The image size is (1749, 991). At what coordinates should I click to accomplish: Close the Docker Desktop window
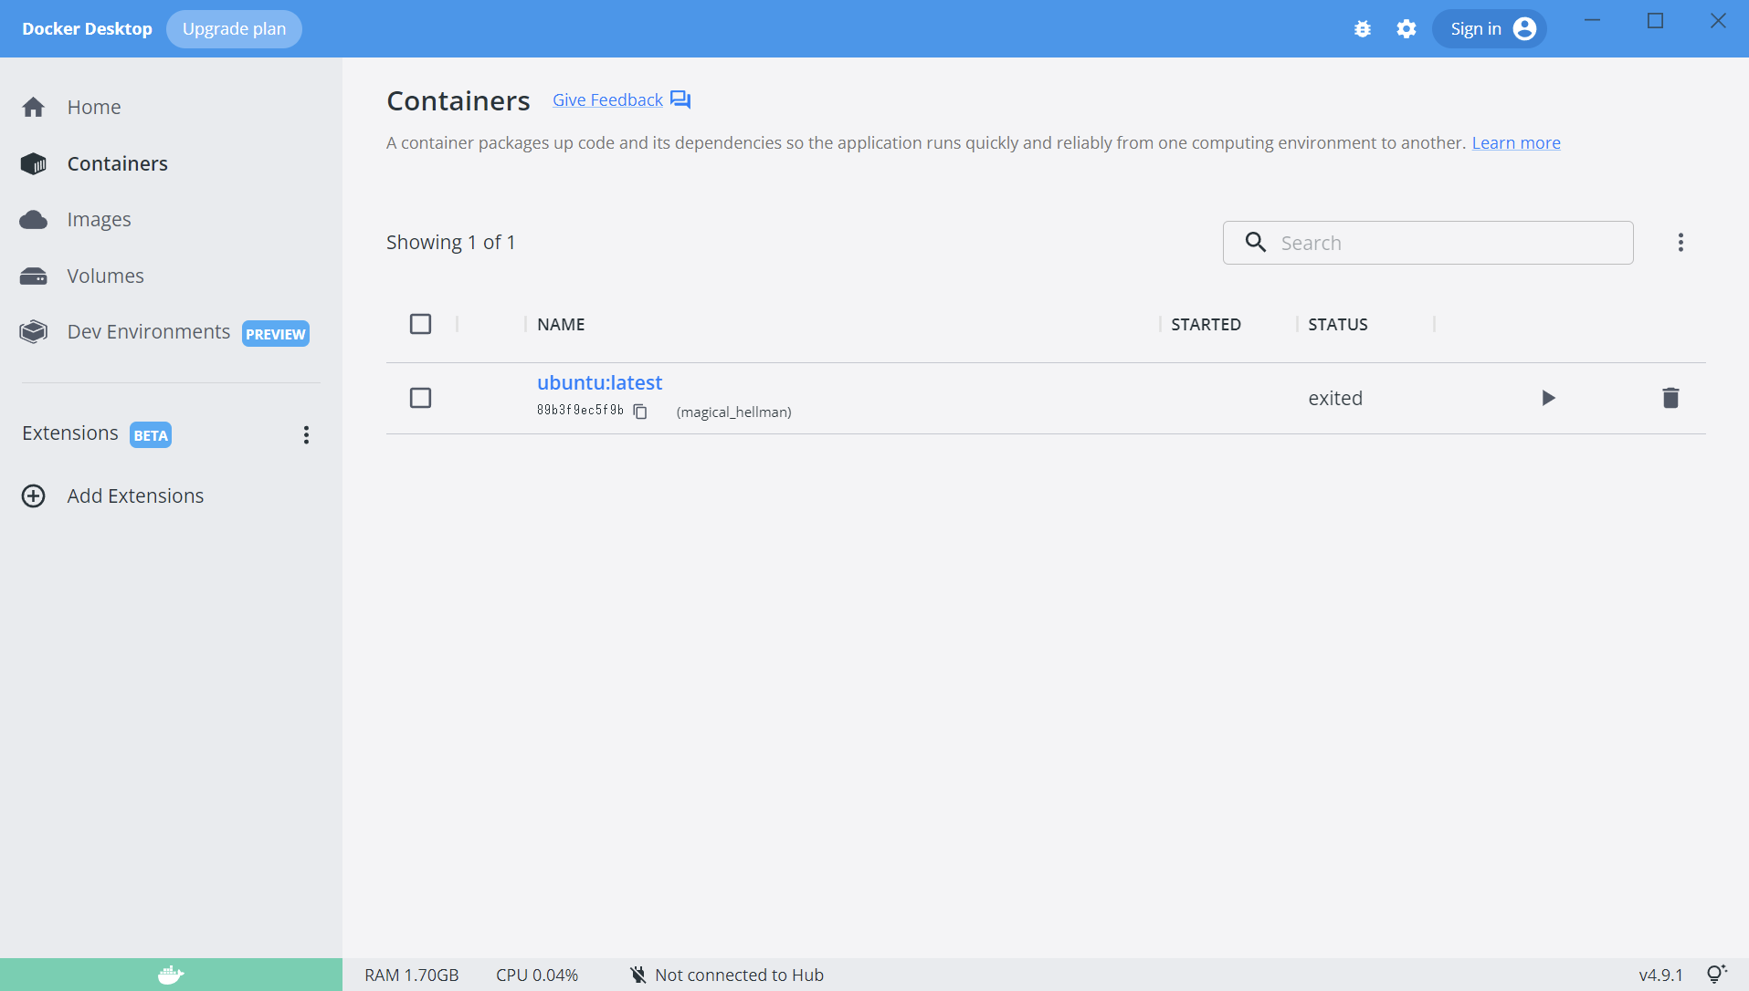point(1718,20)
